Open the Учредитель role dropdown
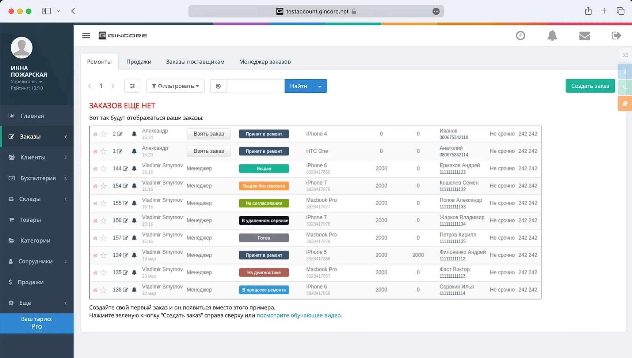The width and height of the screenshot is (632, 358). (26, 81)
